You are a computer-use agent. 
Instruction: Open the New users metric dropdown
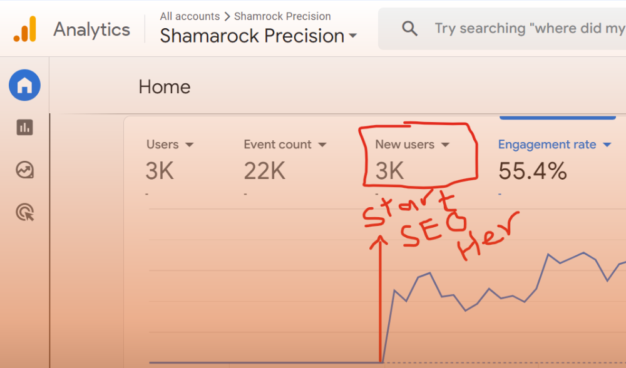coord(445,145)
